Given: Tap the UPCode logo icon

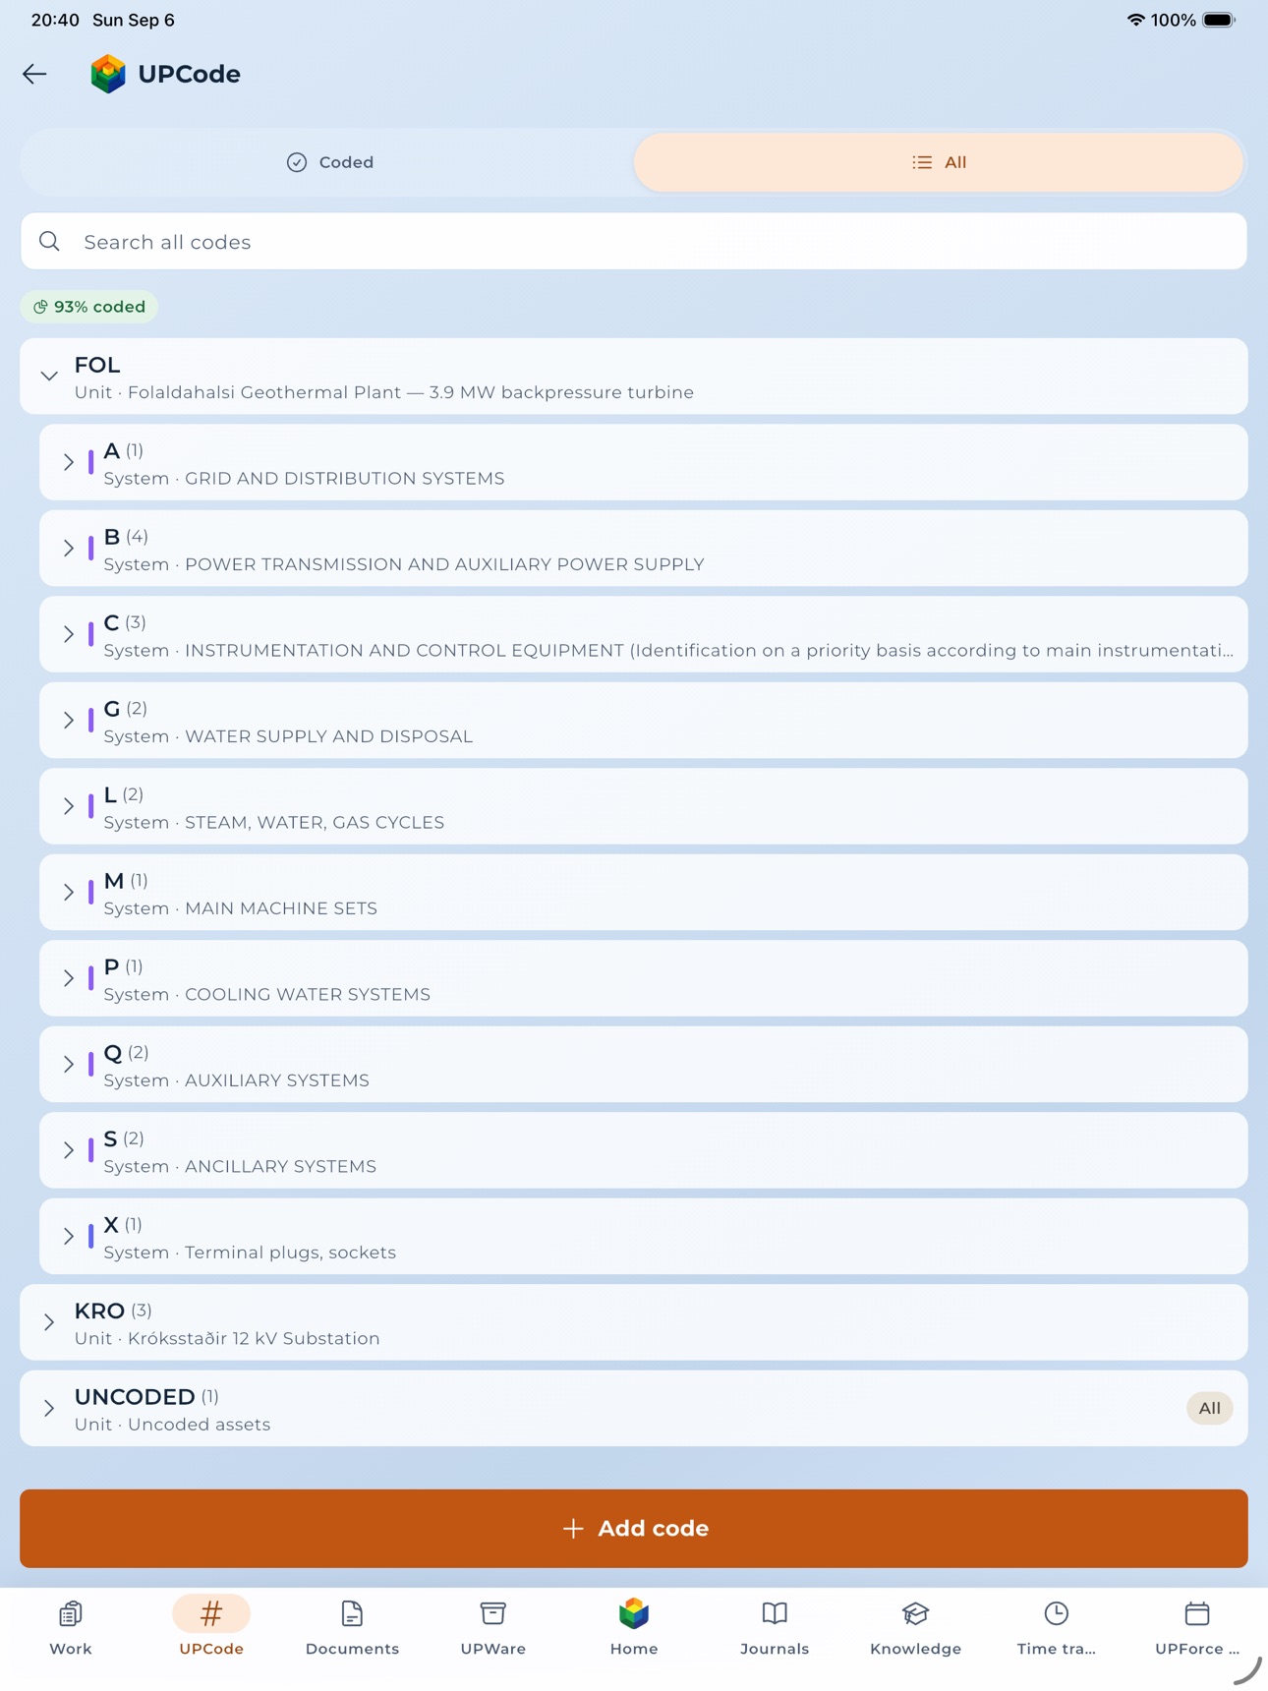Looking at the screenshot, I should (108, 74).
